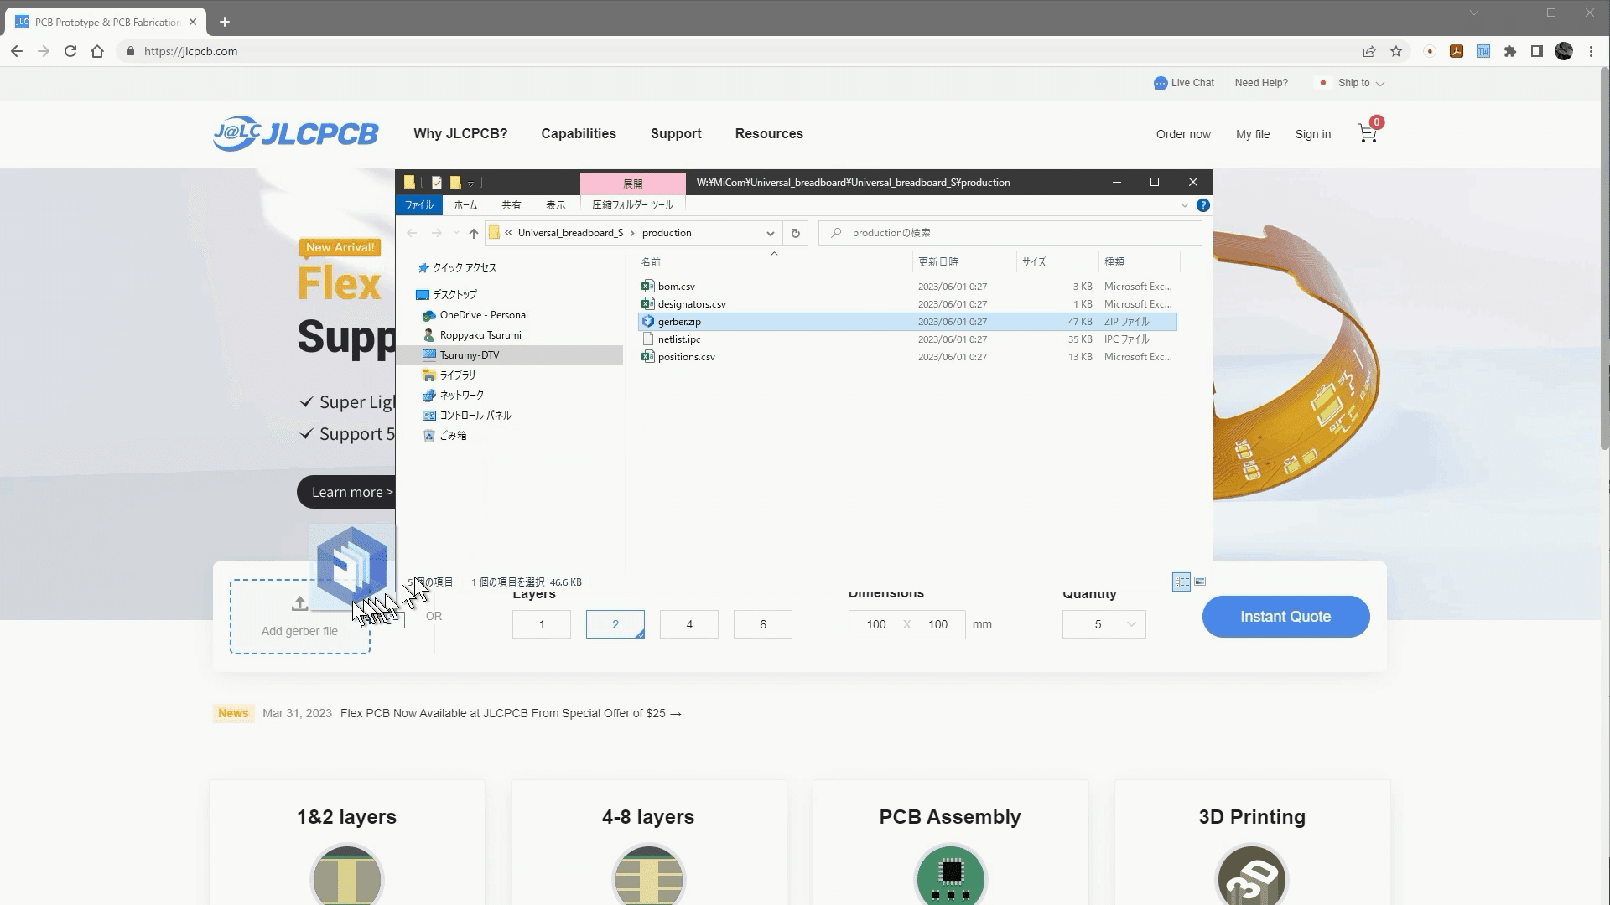1610x905 pixels.
Task: Click the Sign in link
Action: (x=1312, y=134)
